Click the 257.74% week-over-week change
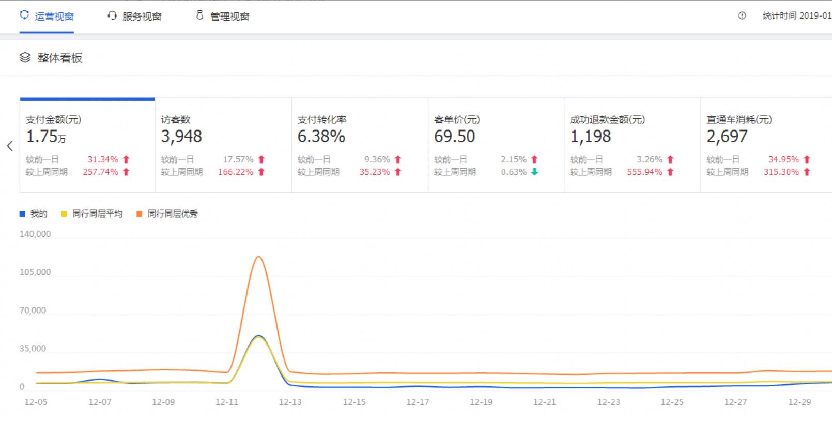The height and width of the screenshot is (425, 832). (100, 172)
